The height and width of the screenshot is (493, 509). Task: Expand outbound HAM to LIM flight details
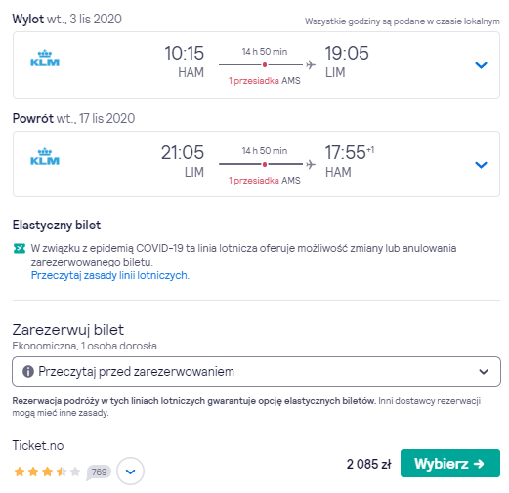coord(481,65)
